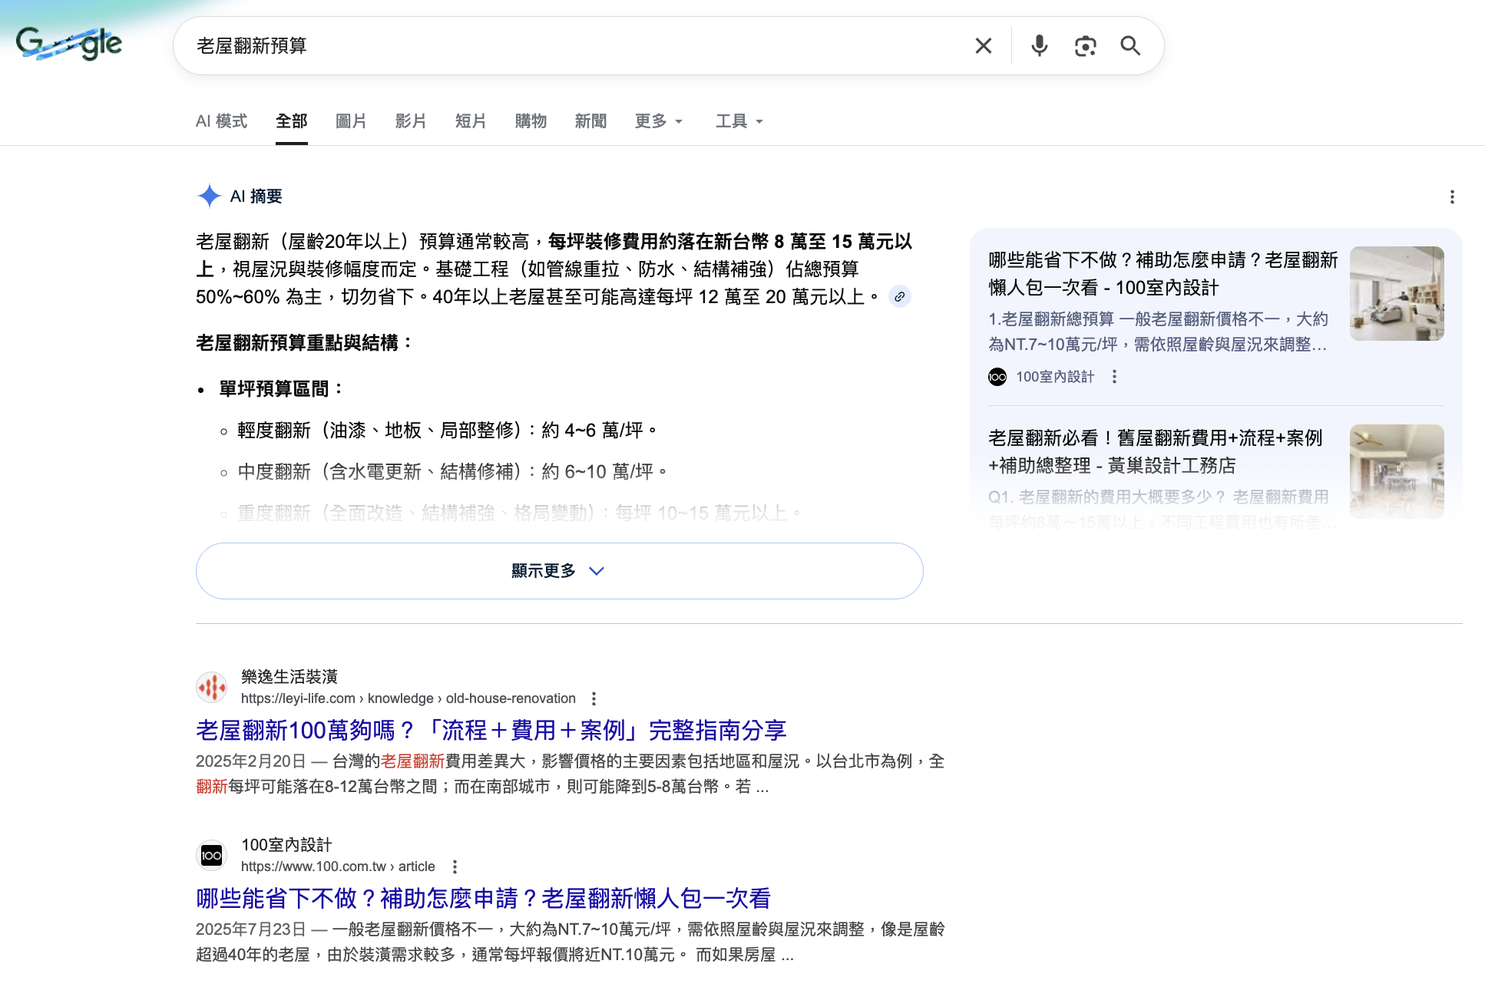The image size is (1485, 987).
Task: Open three-dot menu next to leyi-life.com URL
Action: click(x=594, y=698)
